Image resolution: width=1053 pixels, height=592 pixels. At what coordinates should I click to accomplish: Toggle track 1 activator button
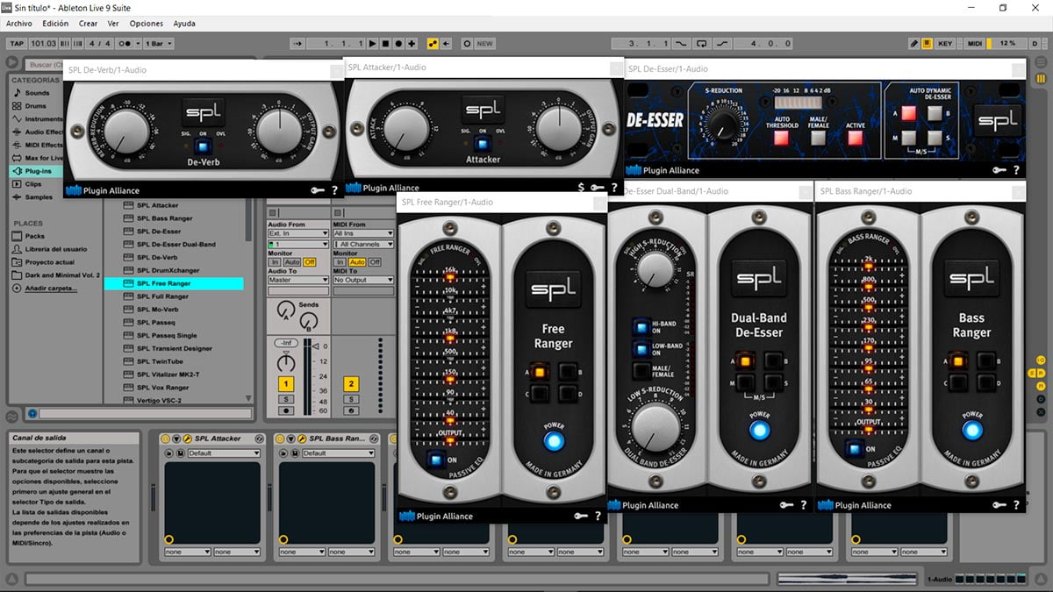(286, 384)
